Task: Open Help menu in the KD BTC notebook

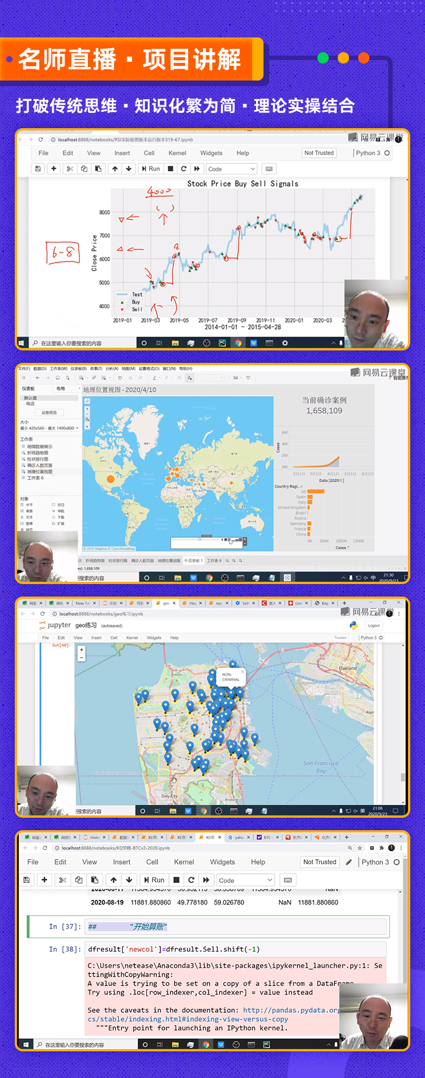Action: coord(258,862)
